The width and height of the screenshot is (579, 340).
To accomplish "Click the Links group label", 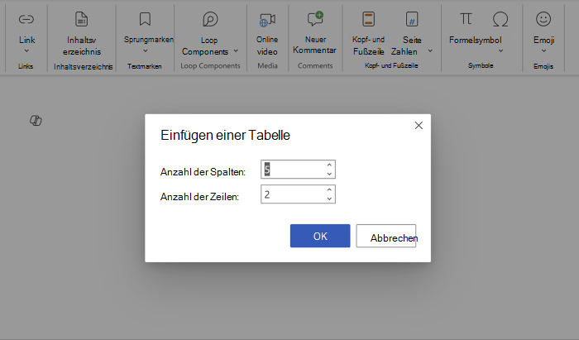I will point(26,66).
